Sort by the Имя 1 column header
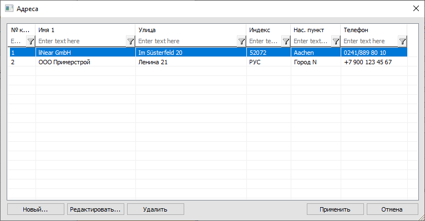This screenshot has width=425, height=221. tap(85, 30)
